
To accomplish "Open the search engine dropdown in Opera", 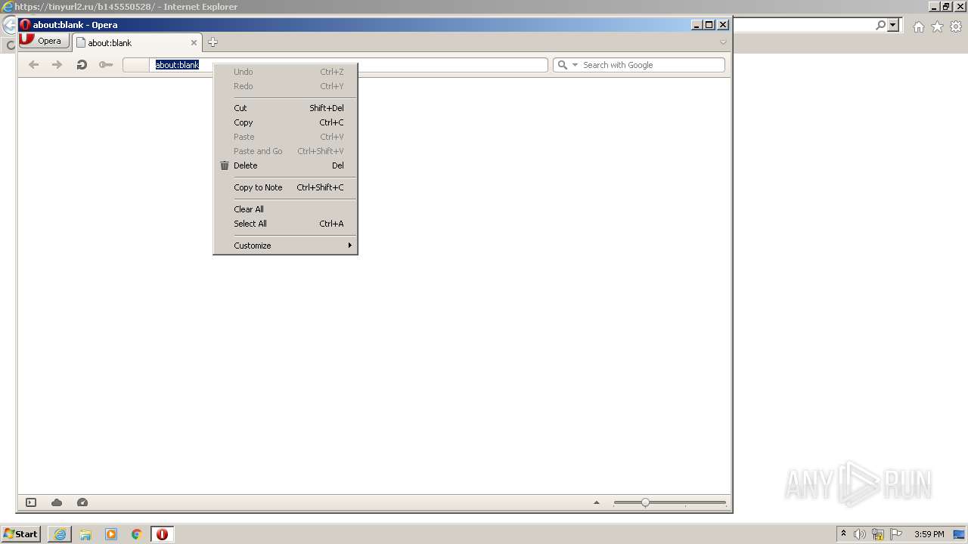I will click(575, 65).
